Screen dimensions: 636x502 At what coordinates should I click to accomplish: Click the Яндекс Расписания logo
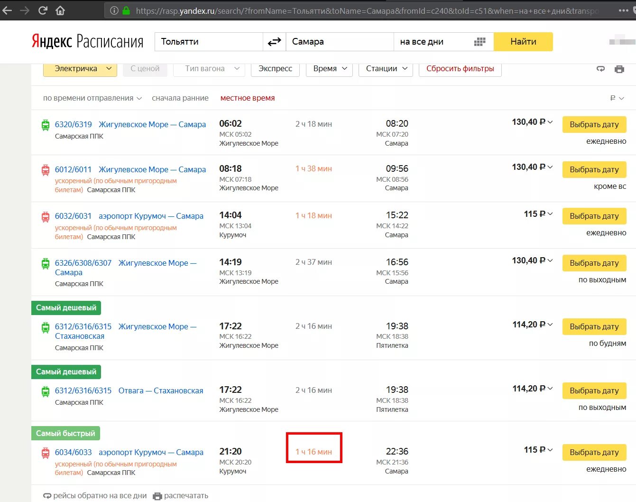87,42
